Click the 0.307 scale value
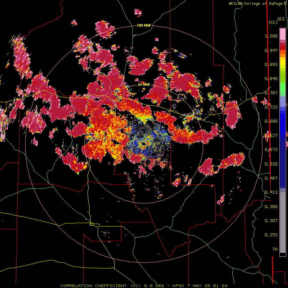 (x=271, y=221)
